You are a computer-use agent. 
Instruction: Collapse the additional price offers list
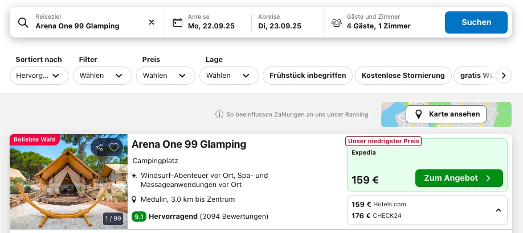(499, 210)
